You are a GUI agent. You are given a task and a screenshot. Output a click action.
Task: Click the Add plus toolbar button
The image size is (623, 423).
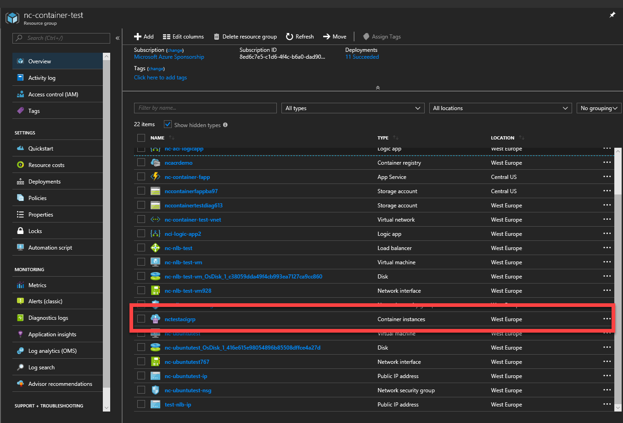point(144,37)
